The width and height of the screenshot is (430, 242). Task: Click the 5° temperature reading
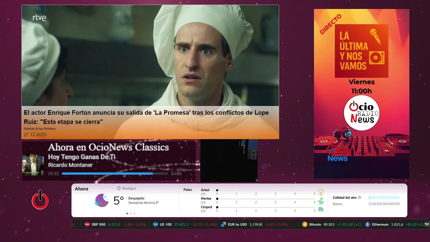(x=119, y=201)
